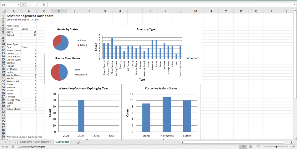Click vertical scrollbar down arrow

point(295,138)
